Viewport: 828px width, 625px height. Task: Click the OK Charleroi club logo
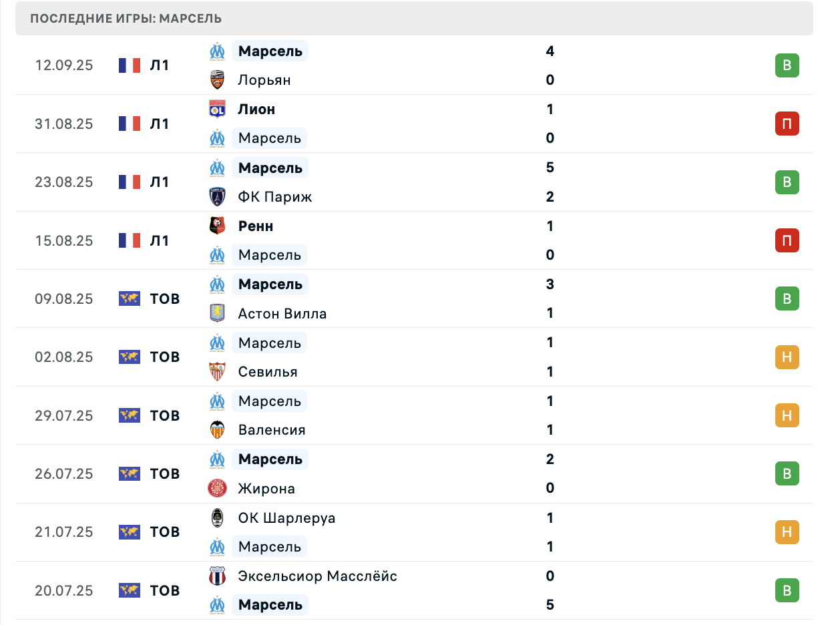pos(217,517)
